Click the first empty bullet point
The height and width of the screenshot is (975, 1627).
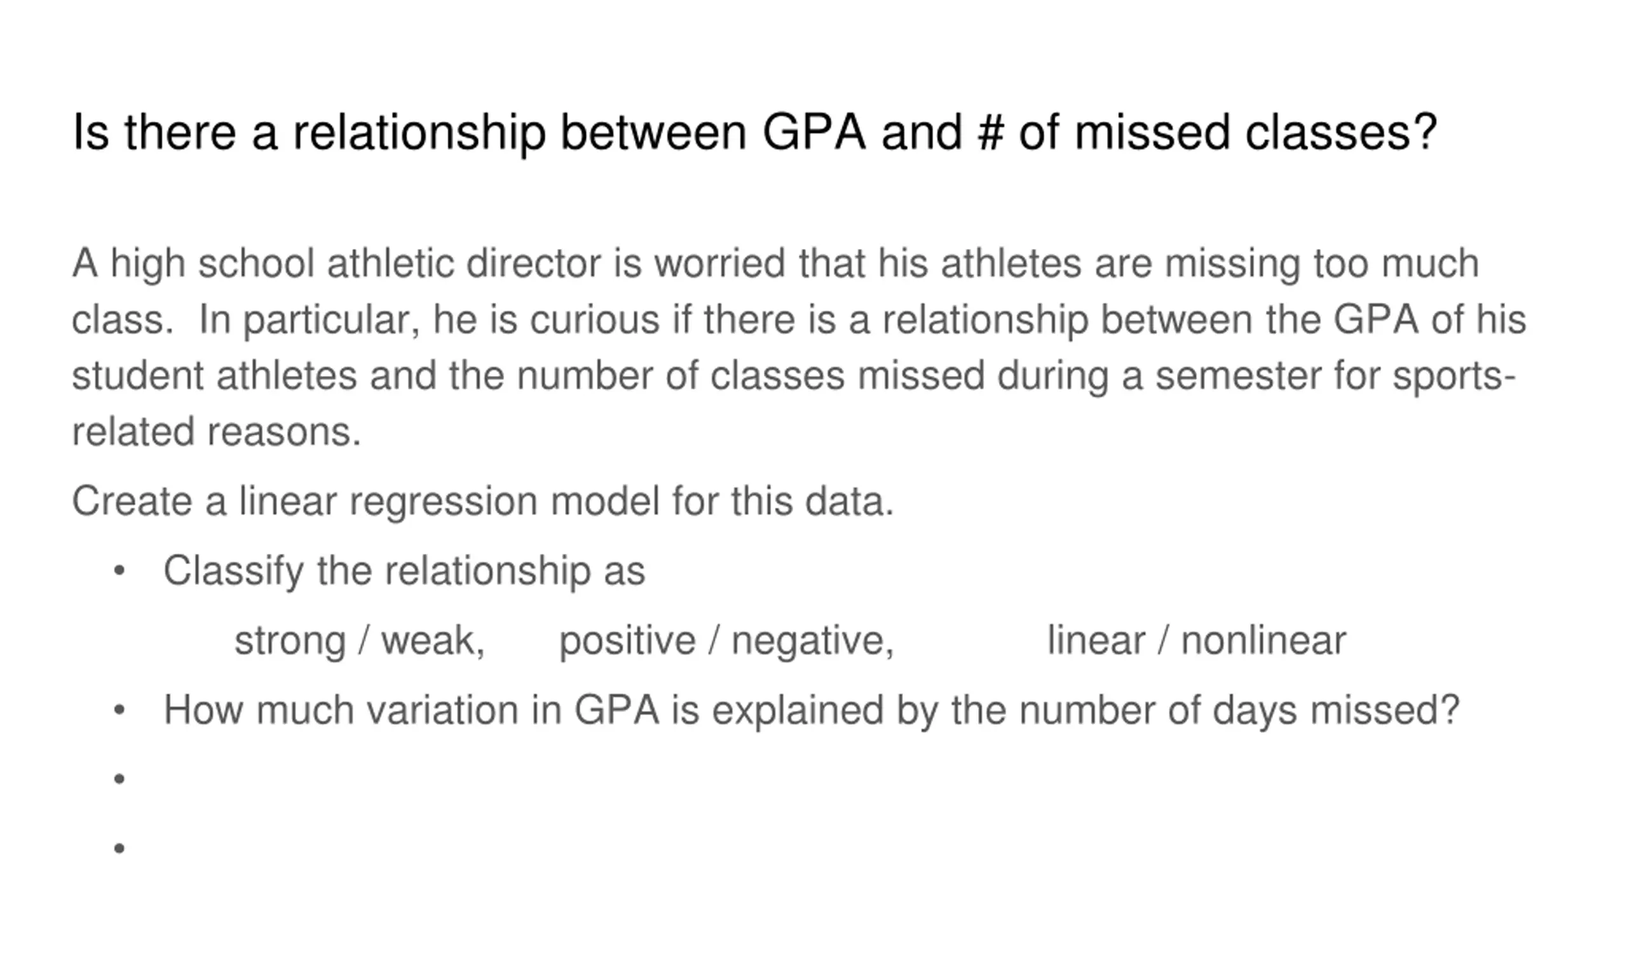[x=119, y=779]
